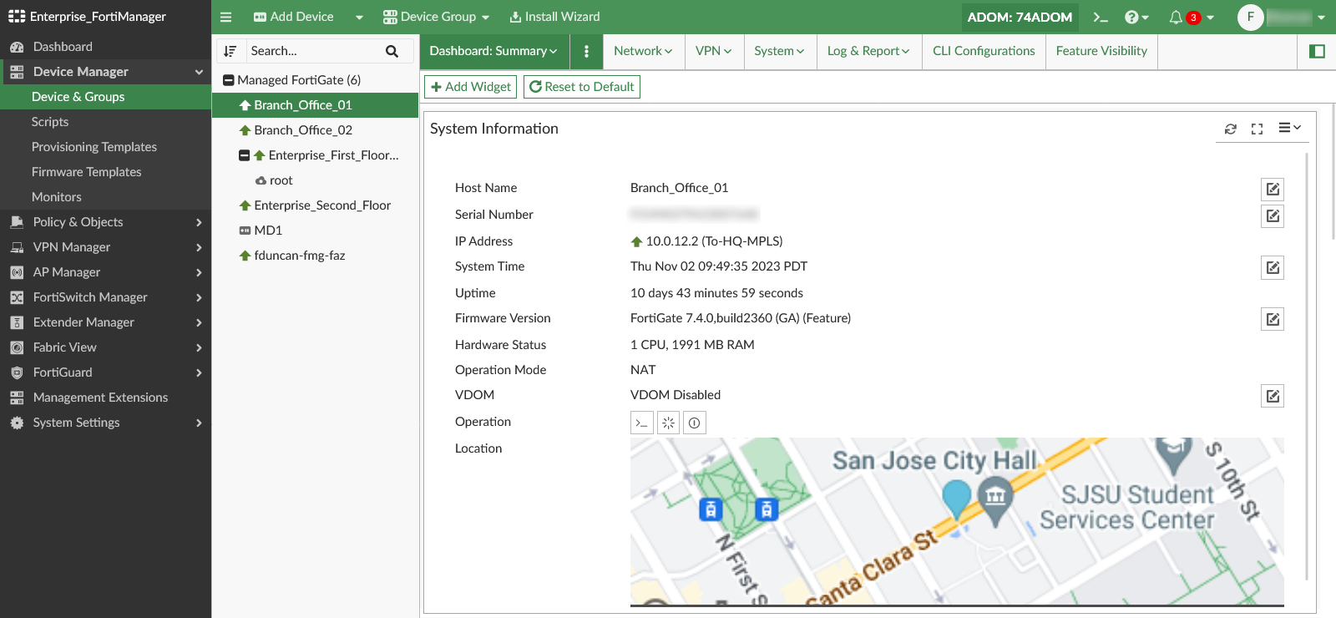This screenshot has width=1336, height=618.
Task: Open the sort devices icon
Action: pyautogui.click(x=230, y=51)
